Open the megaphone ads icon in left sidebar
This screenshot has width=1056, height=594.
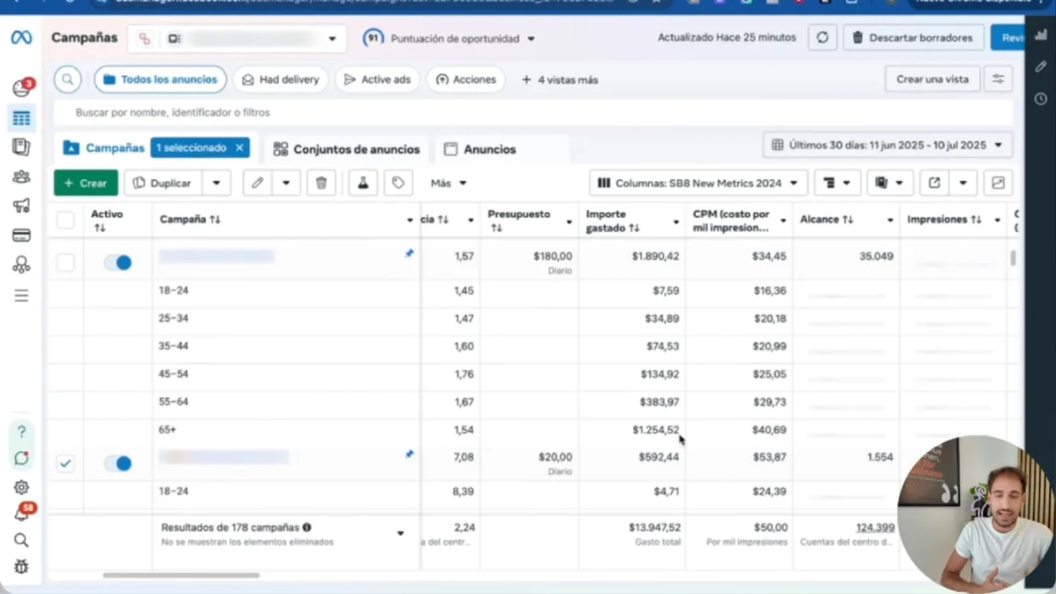[x=21, y=206]
